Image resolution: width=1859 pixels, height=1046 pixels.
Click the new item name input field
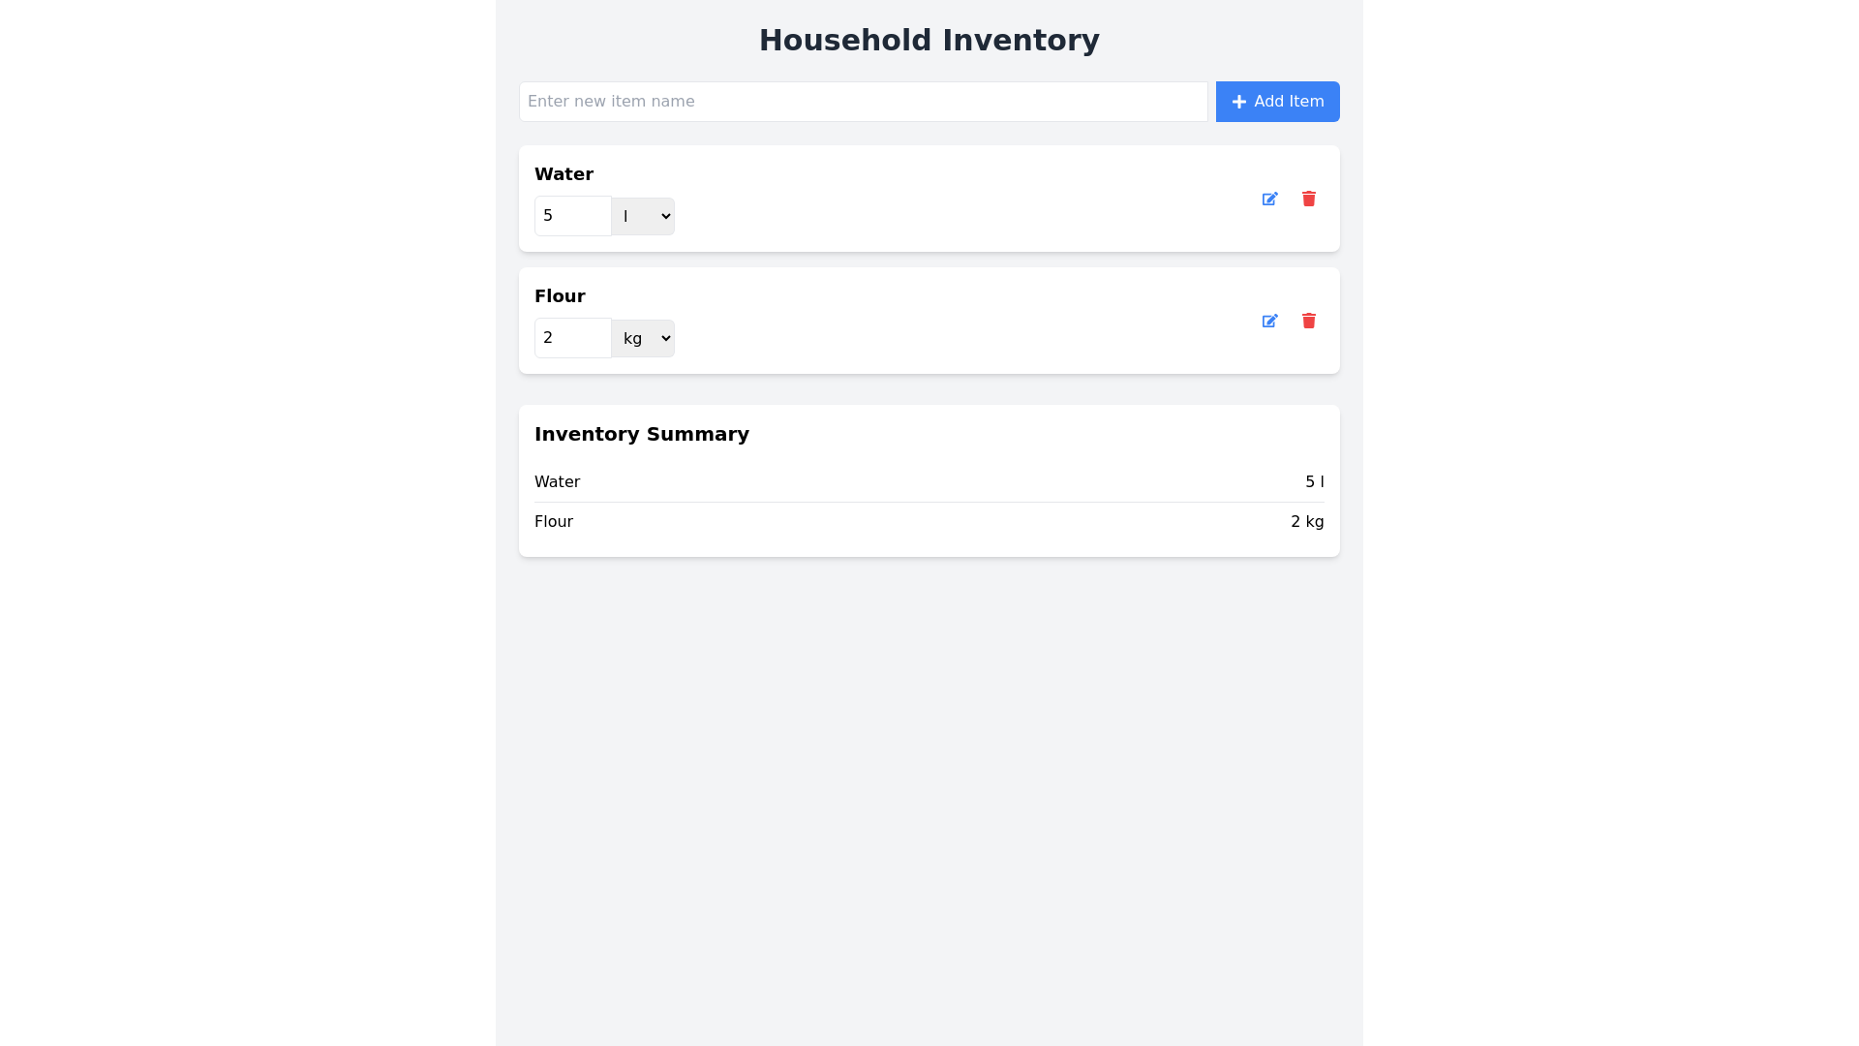tap(864, 101)
